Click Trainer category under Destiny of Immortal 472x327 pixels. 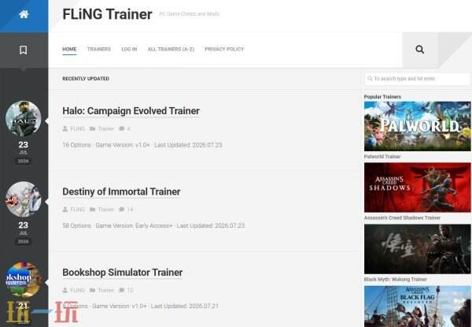click(x=105, y=210)
